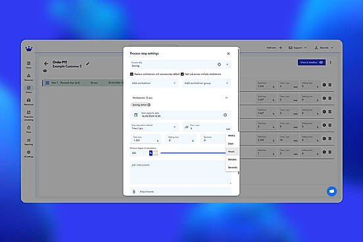Open the chat bubble widget
Viewport: 363px width, 242px height.
pos(331,191)
